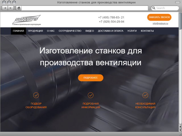The width and height of the screenshot is (182, 136).
Task: Go forward with the browser forward arrow
Action: click(x=11, y=8)
